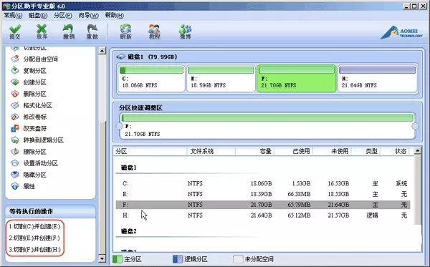Open the 教程 (tutorial) toolbar icon
The width and height of the screenshot is (430, 267).
click(x=154, y=31)
